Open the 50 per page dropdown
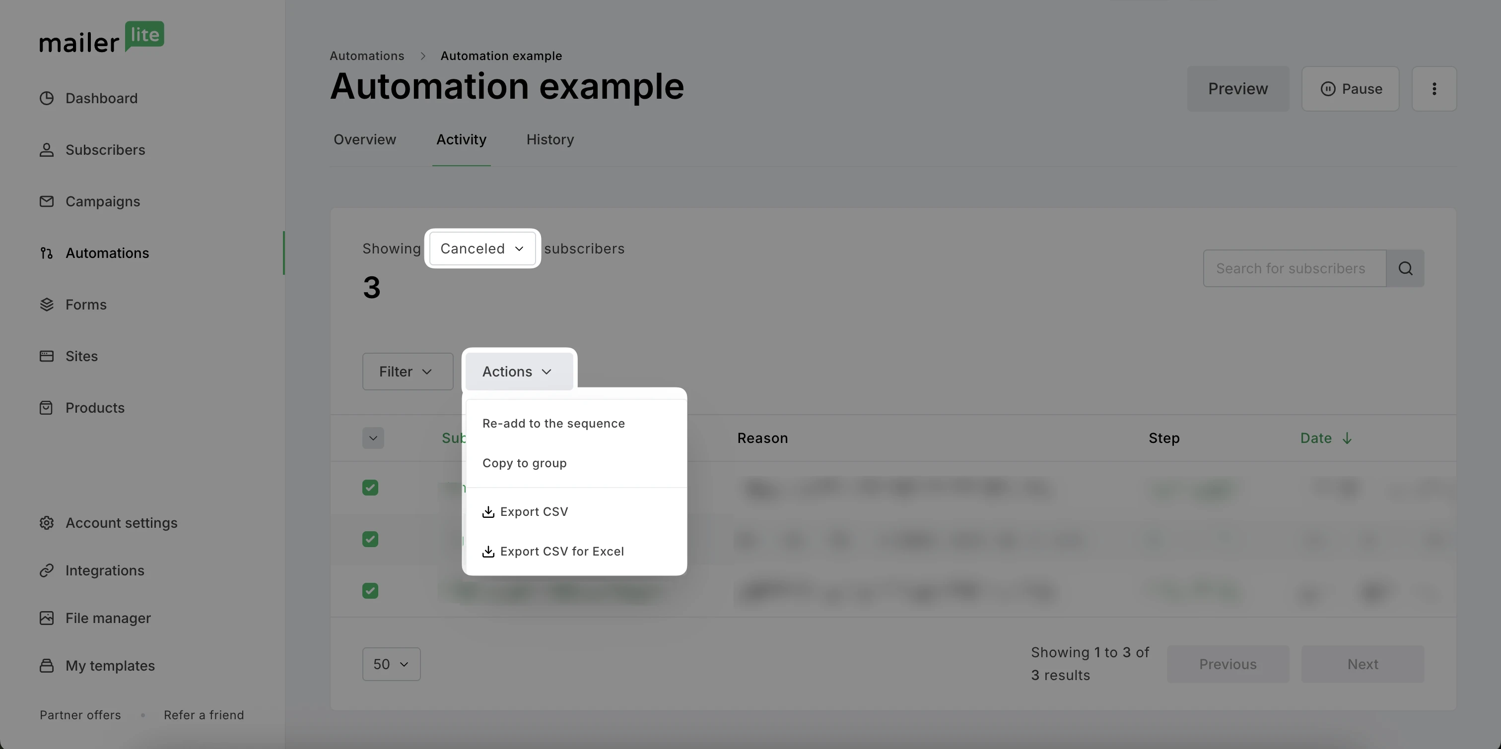The height and width of the screenshot is (749, 1501). tap(391, 664)
